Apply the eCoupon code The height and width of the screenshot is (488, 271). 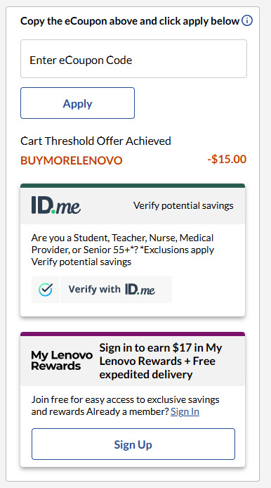(77, 103)
